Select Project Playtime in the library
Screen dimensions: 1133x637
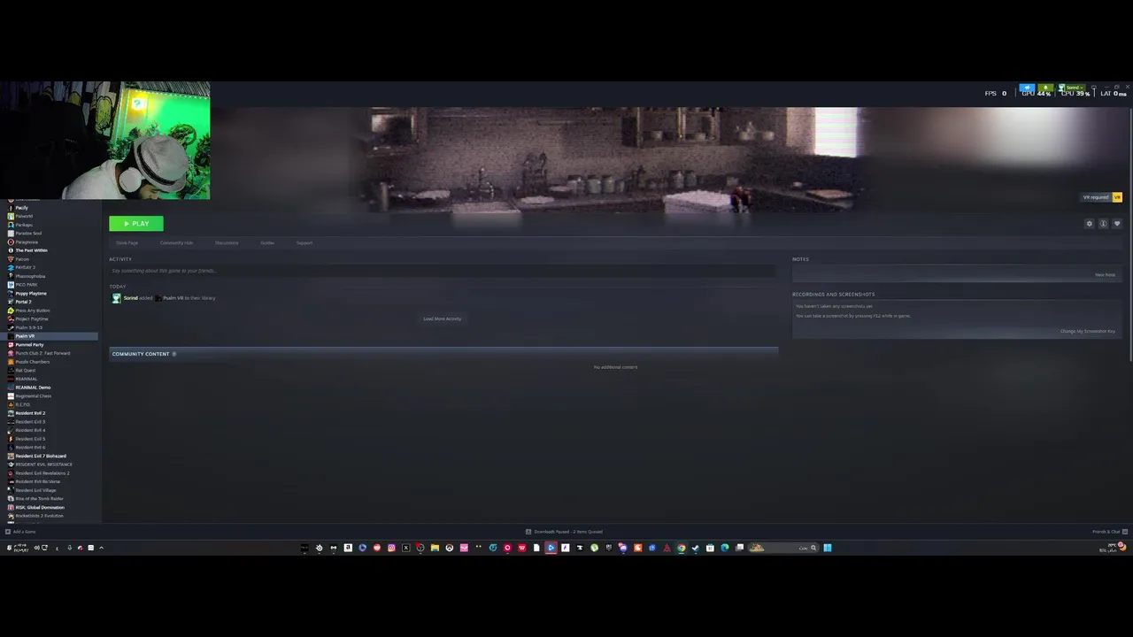click(x=32, y=319)
